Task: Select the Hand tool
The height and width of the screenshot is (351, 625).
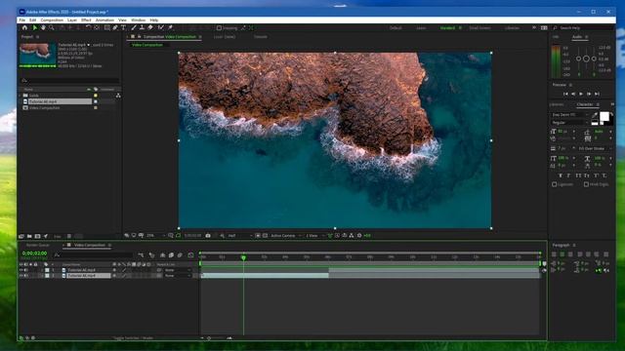Action: click(43, 28)
